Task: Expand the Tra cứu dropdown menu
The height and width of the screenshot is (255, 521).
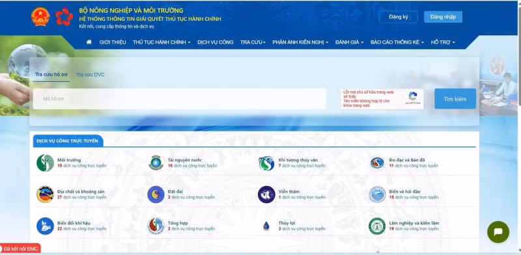Action: point(253,42)
